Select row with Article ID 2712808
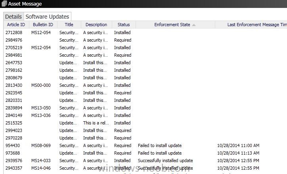Image resolution: width=287 pixels, height=174 pixels. (145, 33)
